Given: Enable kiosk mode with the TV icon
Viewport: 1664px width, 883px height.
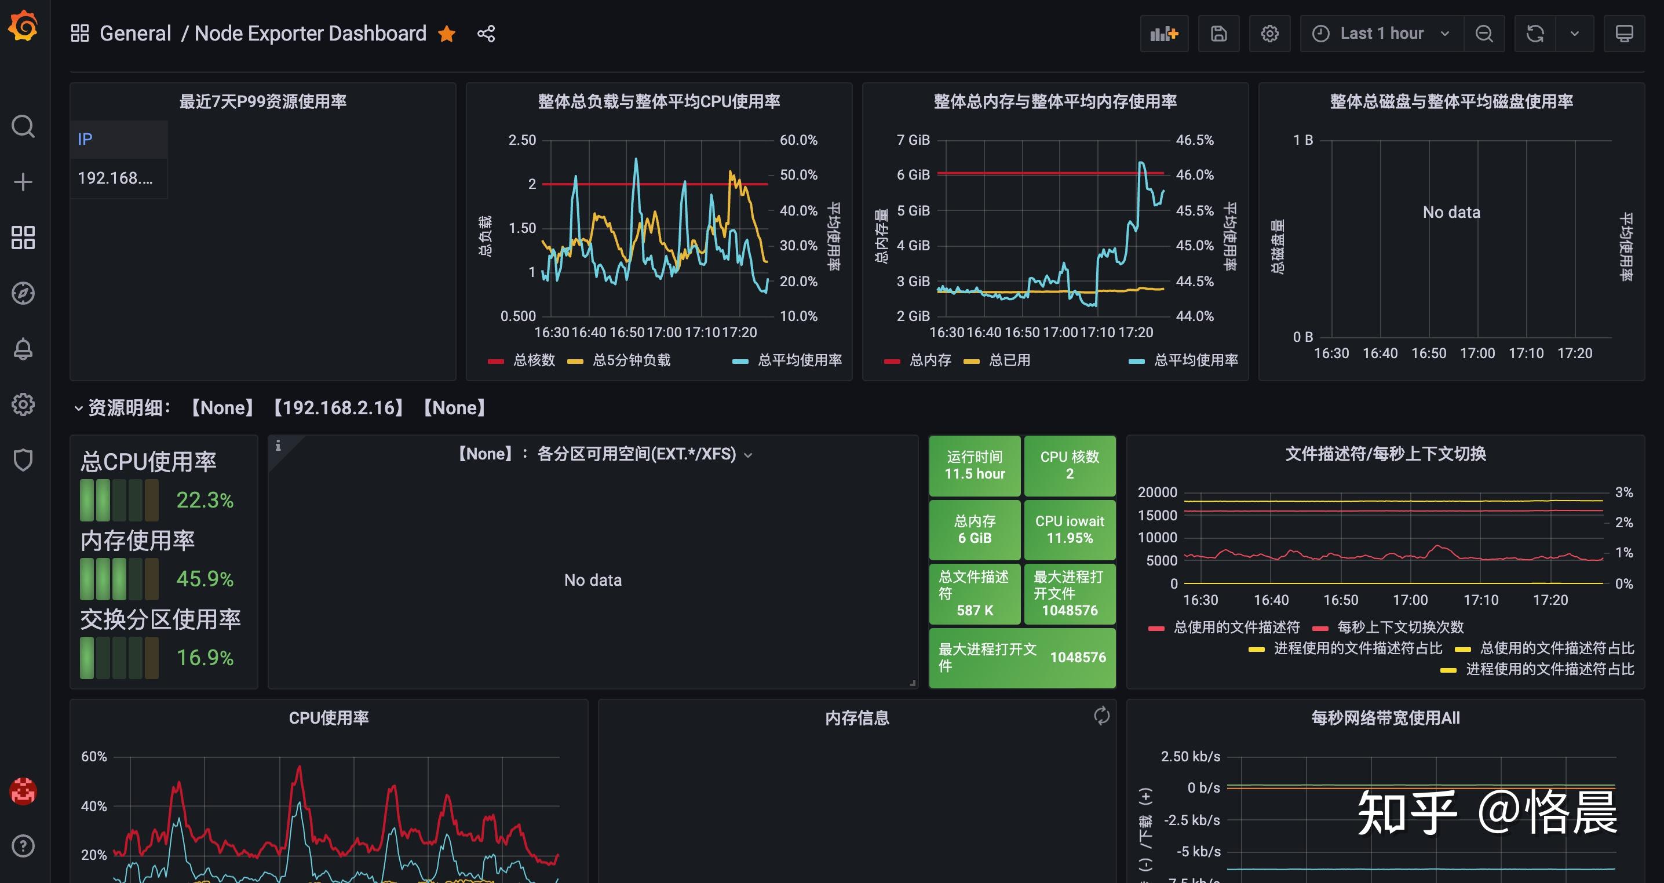Looking at the screenshot, I should pyautogui.click(x=1625, y=33).
